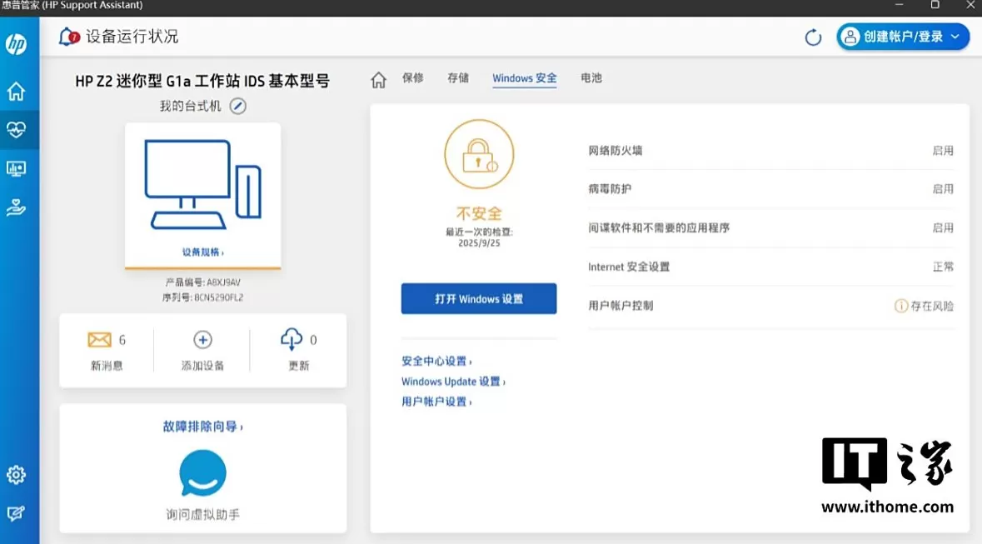Open settings gear in left sidebar
The image size is (982, 544).
[16, 475]
